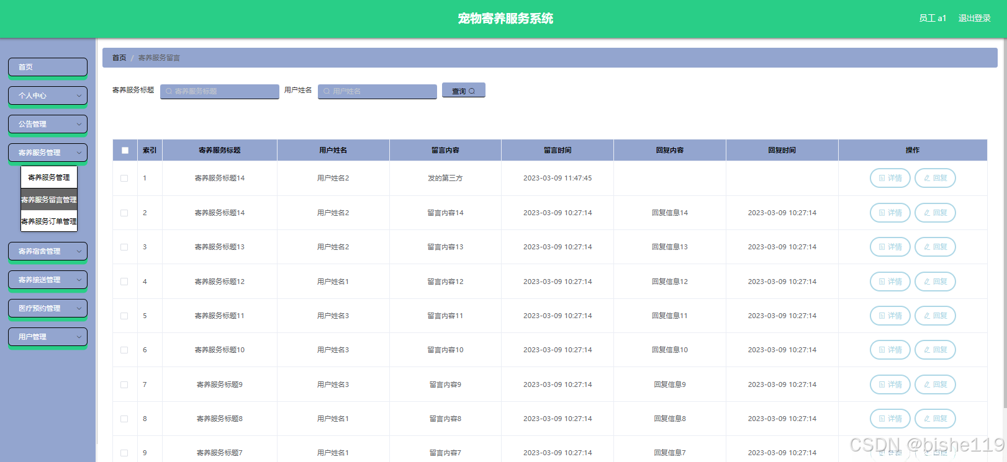Open 详情 for row 7 留言内容9

[890, 384]
